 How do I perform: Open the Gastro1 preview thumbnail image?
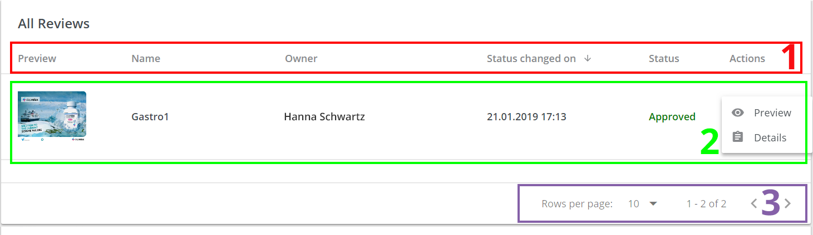52,116
